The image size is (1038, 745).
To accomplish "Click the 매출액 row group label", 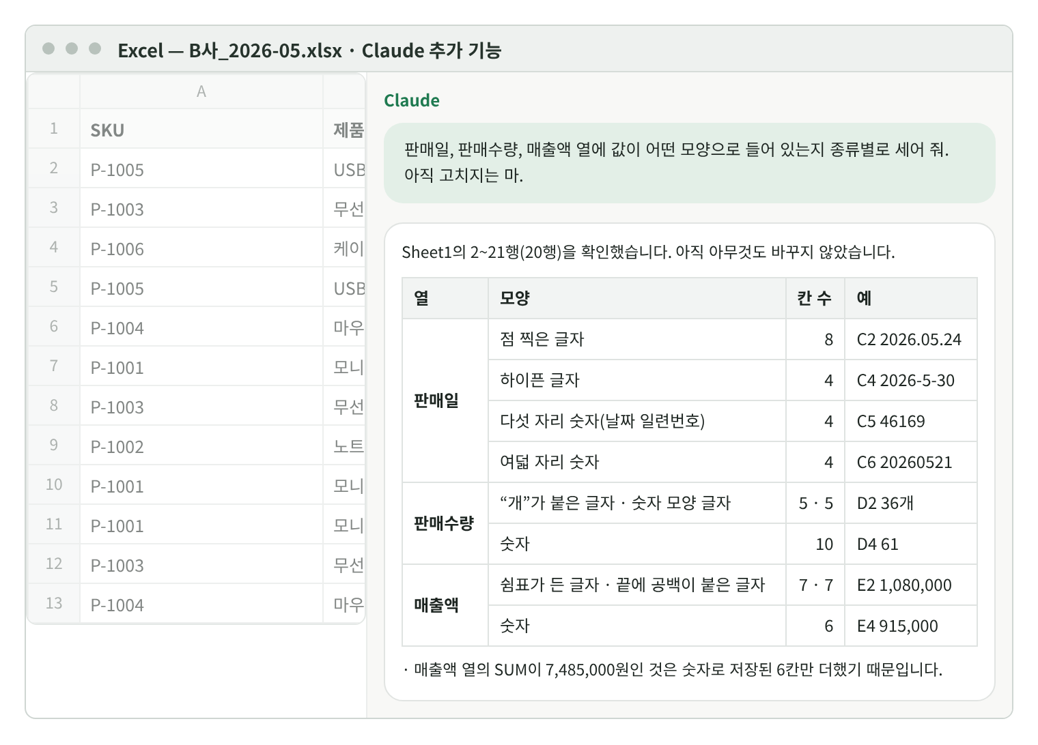I will 445,605.
